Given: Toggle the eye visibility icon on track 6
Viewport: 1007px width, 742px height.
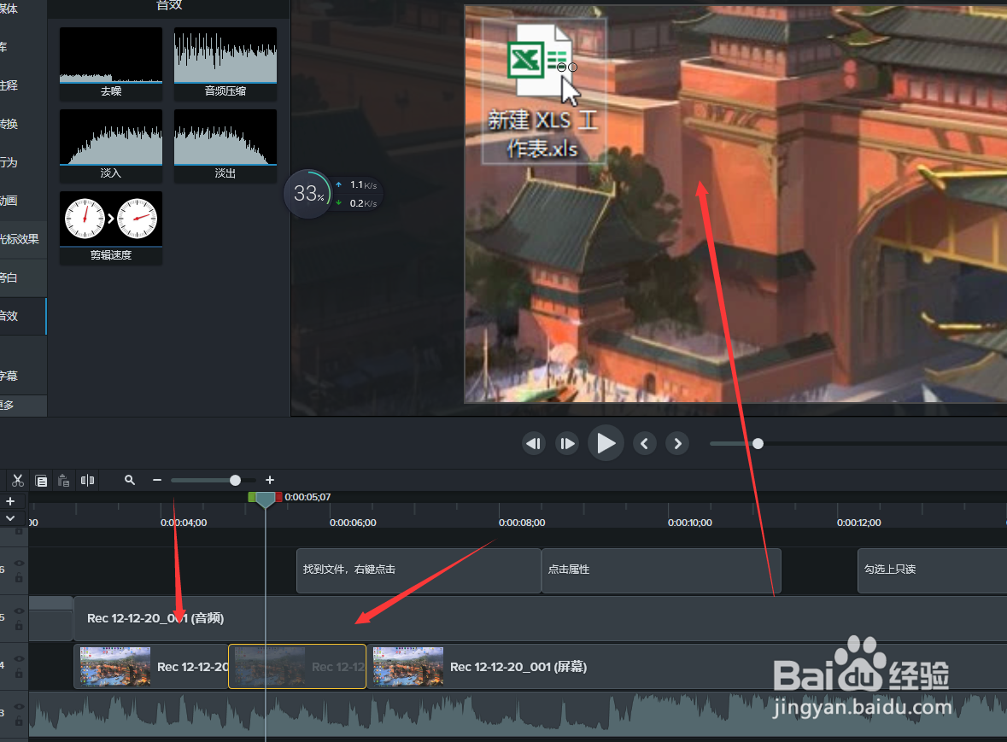Looking at the screenshot, I should click(20, 563).
